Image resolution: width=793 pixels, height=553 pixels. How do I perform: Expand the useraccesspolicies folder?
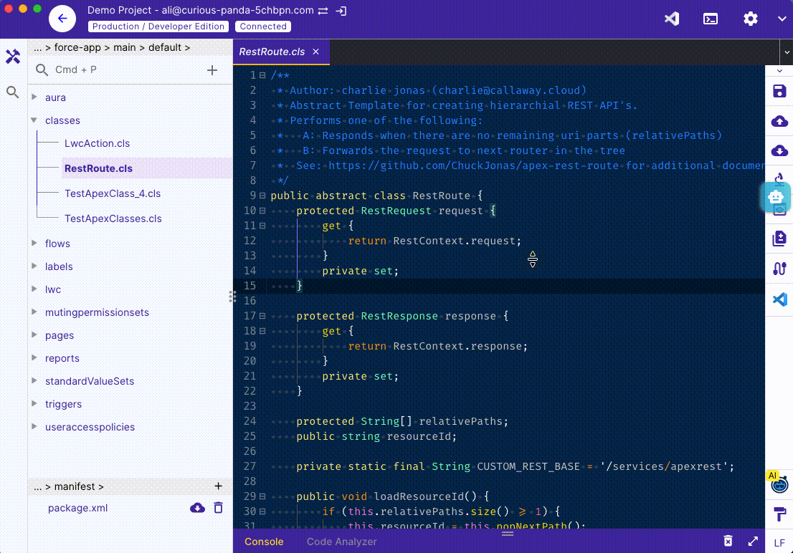34,426
